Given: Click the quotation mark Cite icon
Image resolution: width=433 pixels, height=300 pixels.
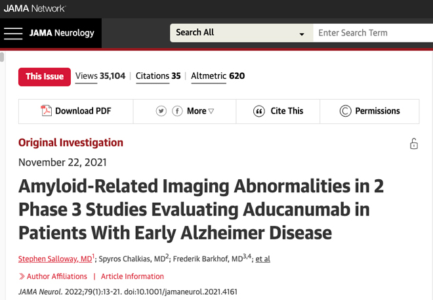Looking at the screenshot, I should (x=259, y=111).
